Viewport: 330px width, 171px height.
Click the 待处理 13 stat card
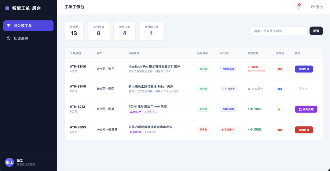pos(74,31)
